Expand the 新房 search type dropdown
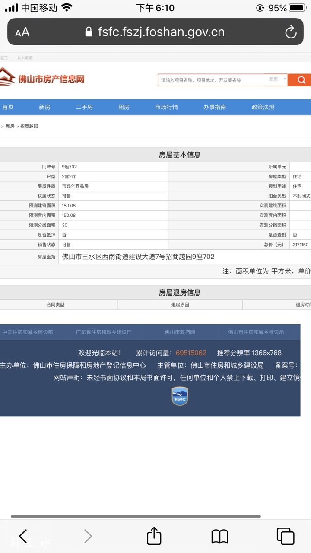 [277, 79]
